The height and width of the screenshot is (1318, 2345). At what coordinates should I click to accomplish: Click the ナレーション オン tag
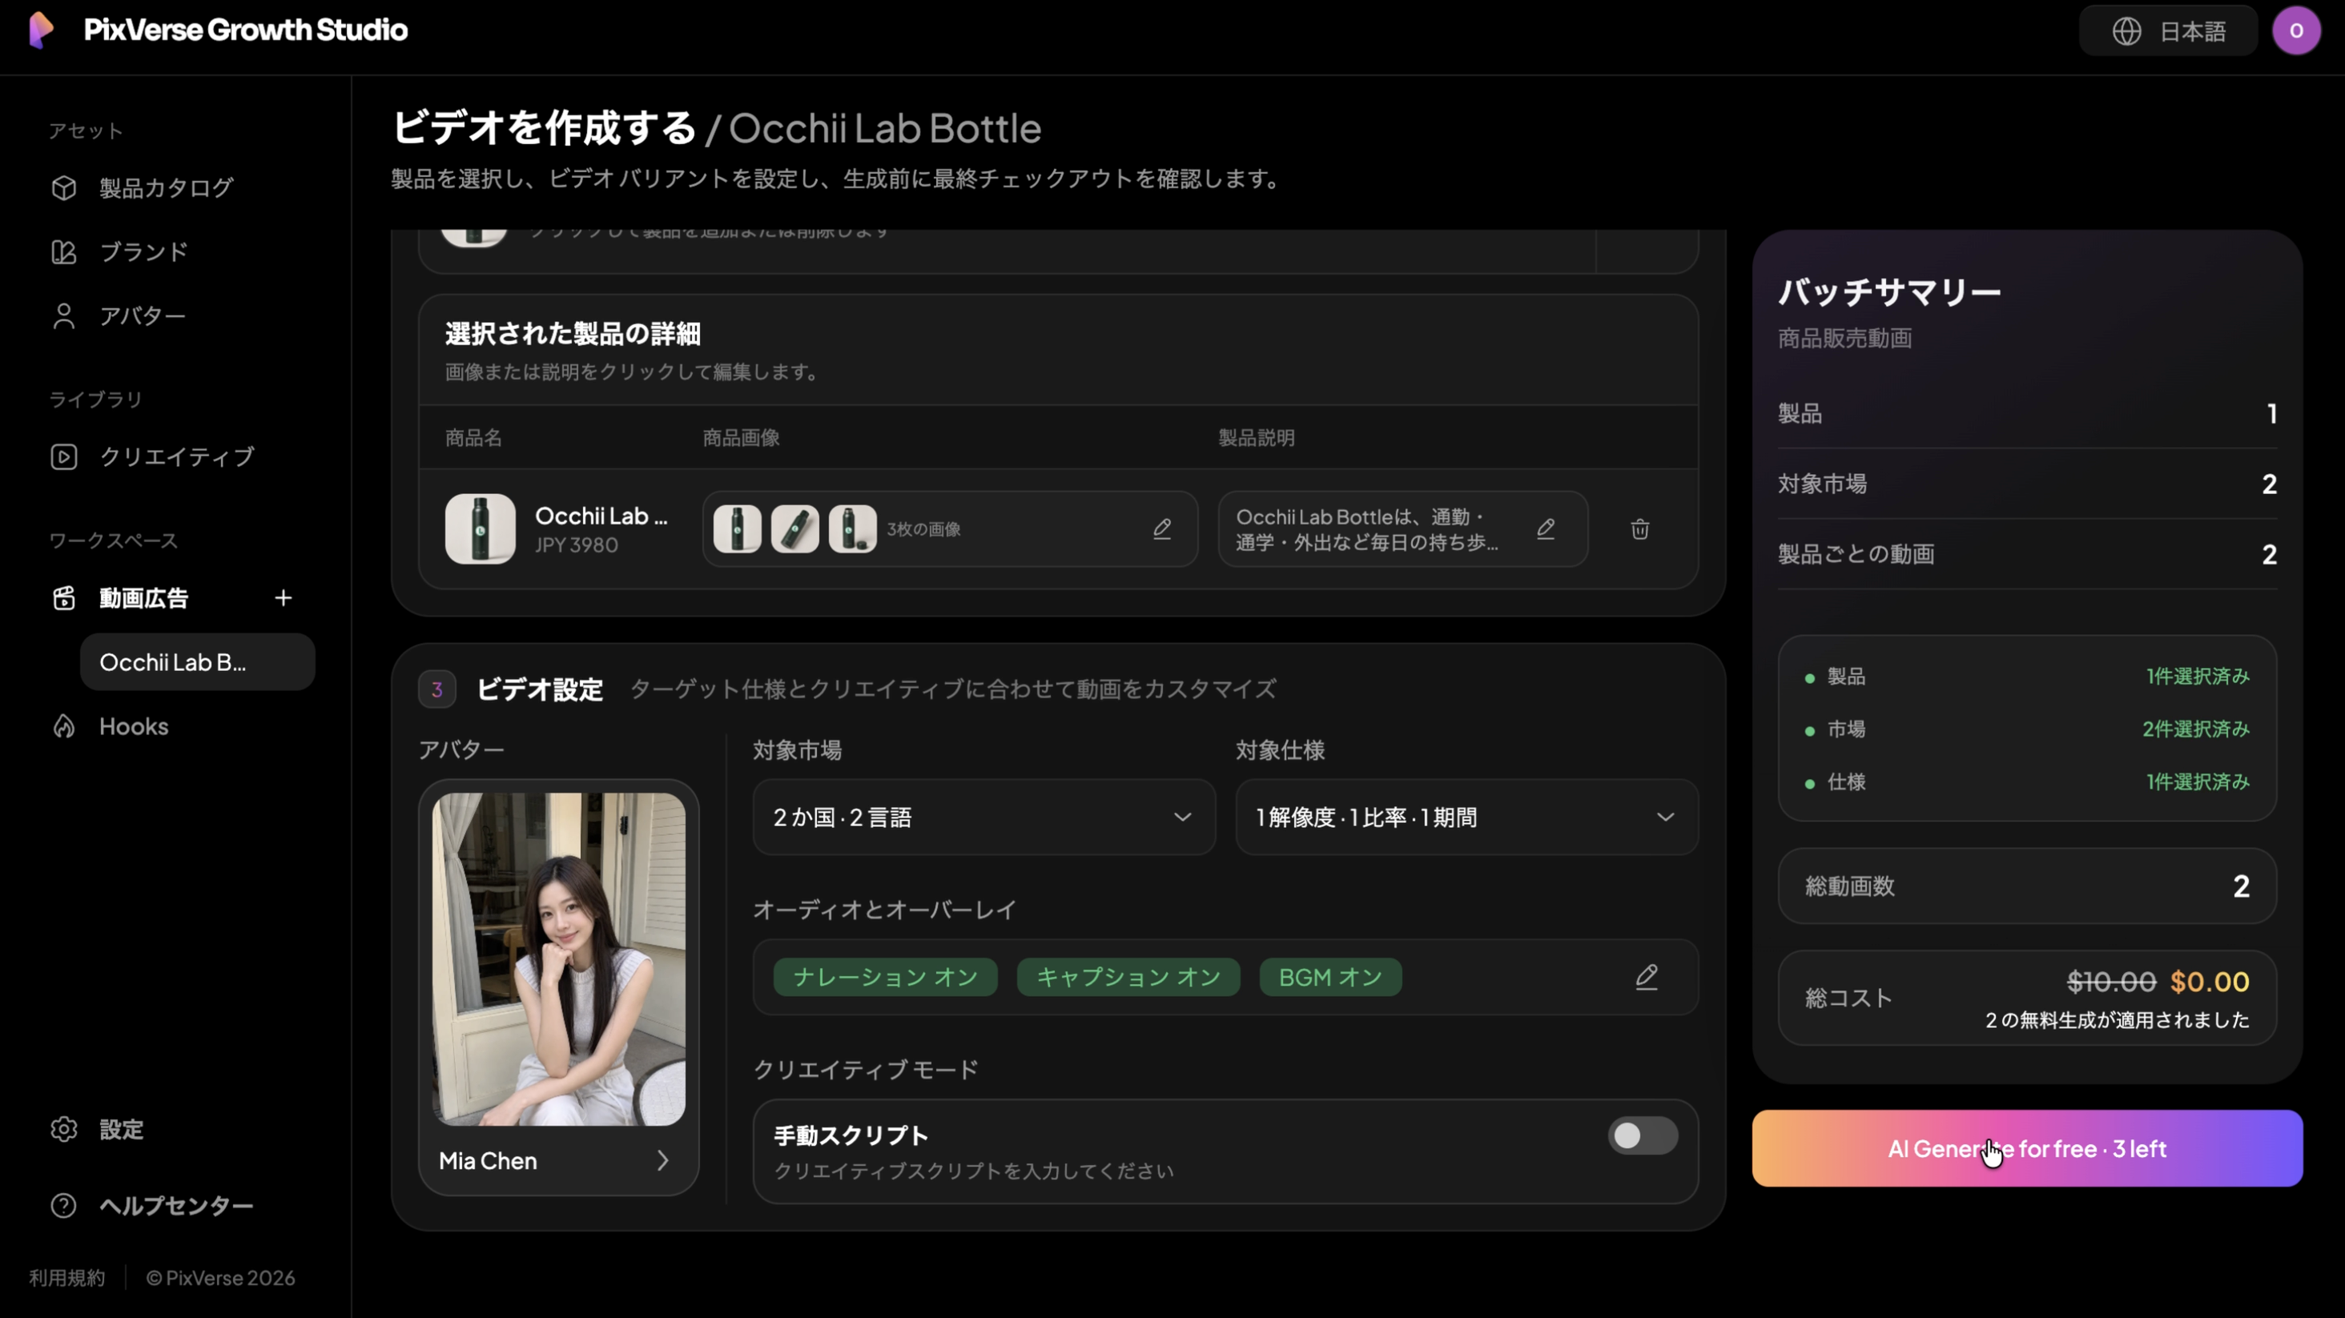coord(885,978)
